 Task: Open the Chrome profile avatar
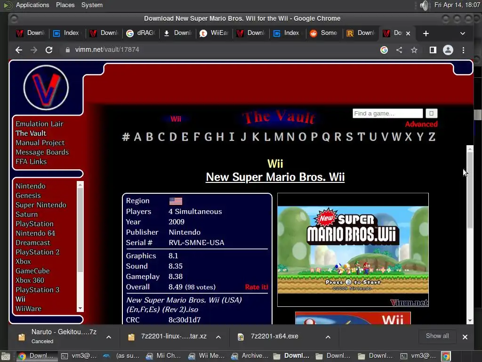coord(448,50)
